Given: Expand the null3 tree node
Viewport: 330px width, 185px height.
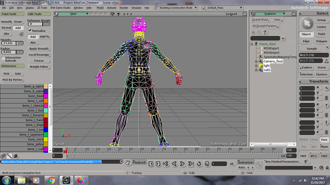Looking at the screenshot, I should [x=256, y=70].
